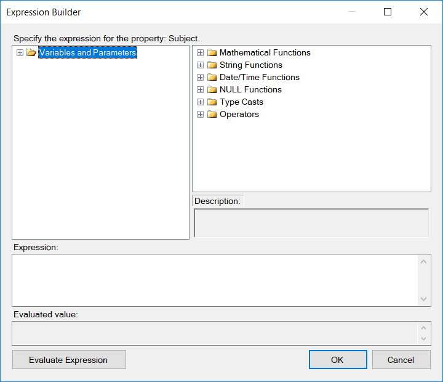Click the Expression box scroll down arrow
443x382 pixels.
pyautogui.click(x=423, y=299)
